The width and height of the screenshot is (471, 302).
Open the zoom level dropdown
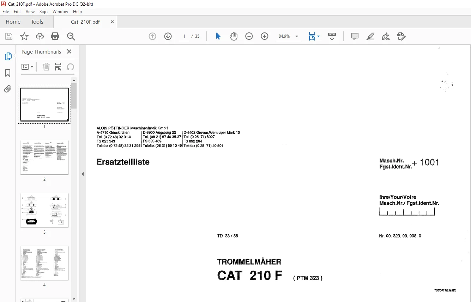[x=297, y=36]
